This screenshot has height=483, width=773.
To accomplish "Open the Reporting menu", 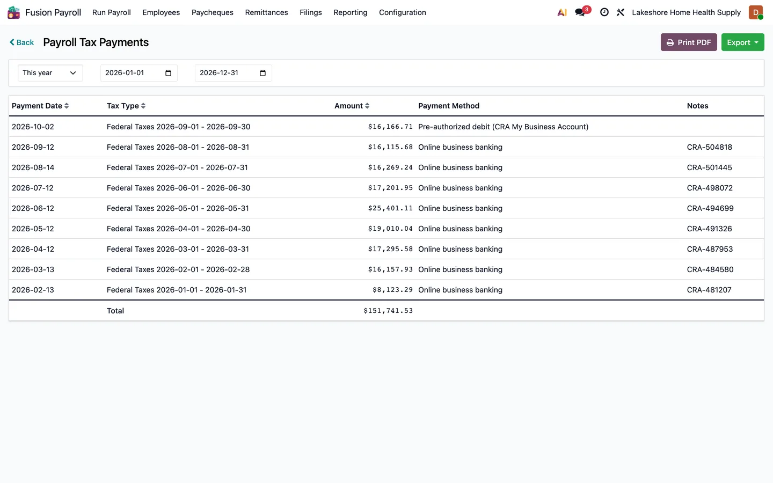I will [351, 12].
